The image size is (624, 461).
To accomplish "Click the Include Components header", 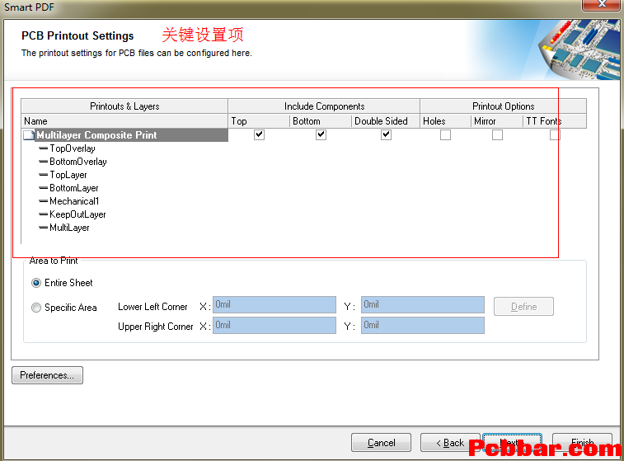I will [x=324, y=106].
